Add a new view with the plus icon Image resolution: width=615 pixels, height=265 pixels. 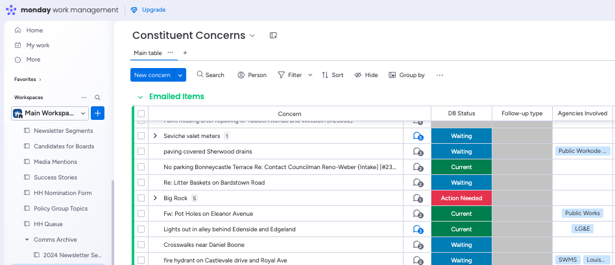(x=185, y=53)
